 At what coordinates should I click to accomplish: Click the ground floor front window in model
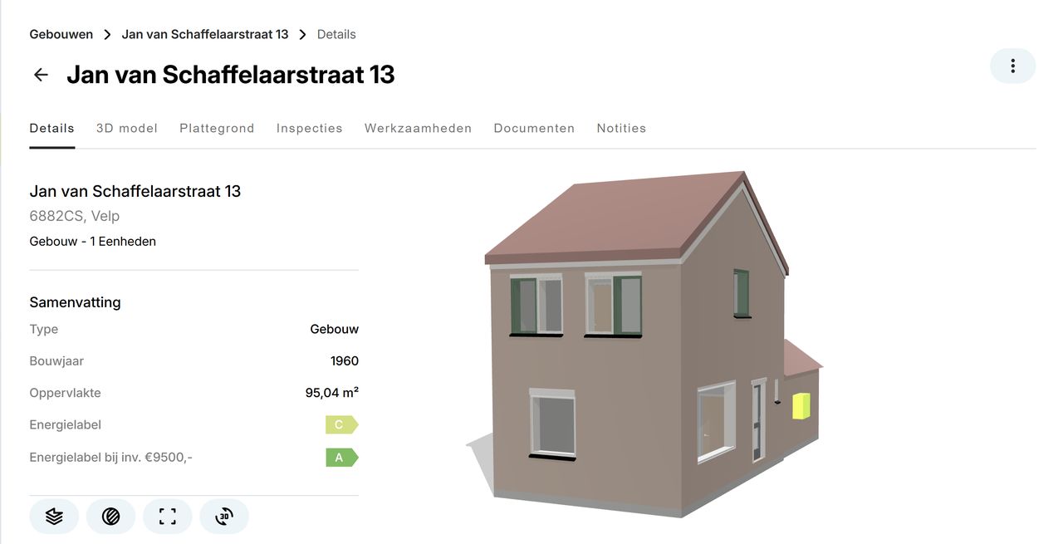tap(552, 424)
